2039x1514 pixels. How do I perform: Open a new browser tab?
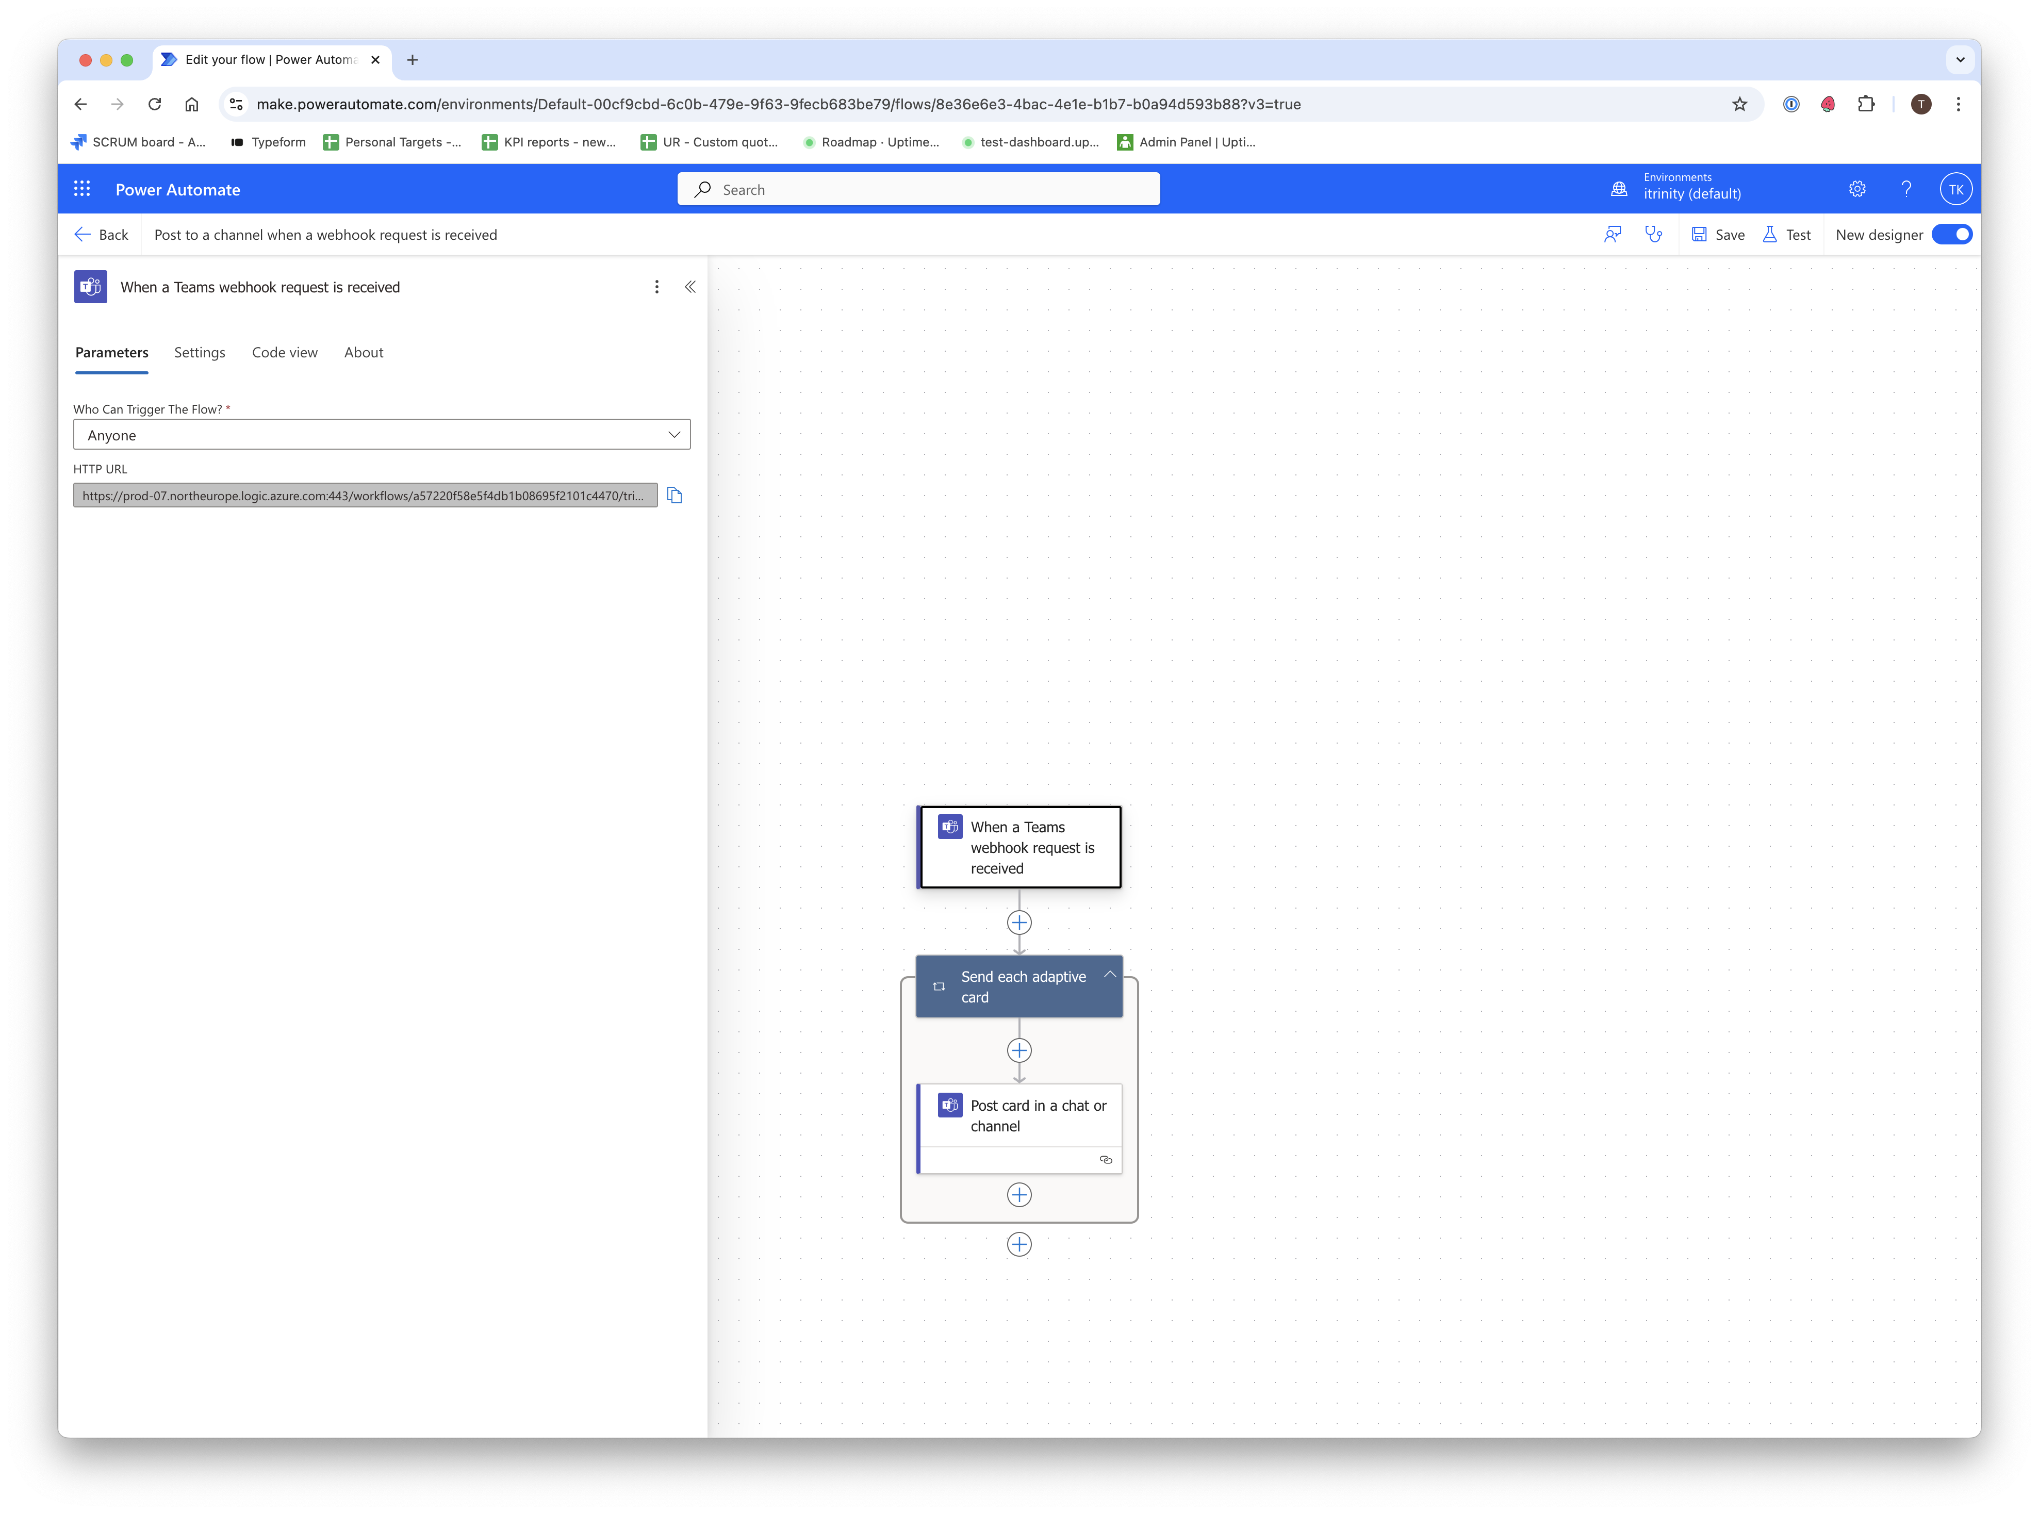tap(413, 60)
